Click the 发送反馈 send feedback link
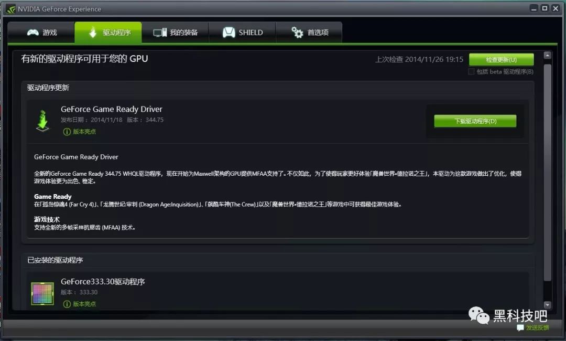Screen dimensions: 566x341 coord(537,328)
